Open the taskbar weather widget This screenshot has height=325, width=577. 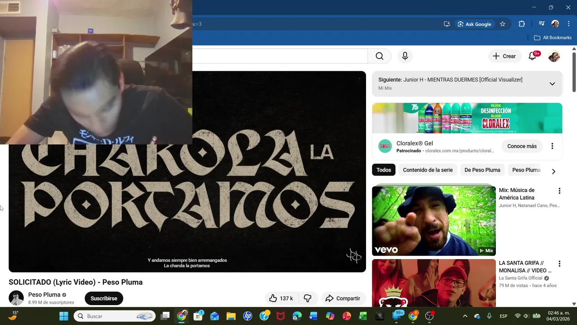[x=14, y=316]
